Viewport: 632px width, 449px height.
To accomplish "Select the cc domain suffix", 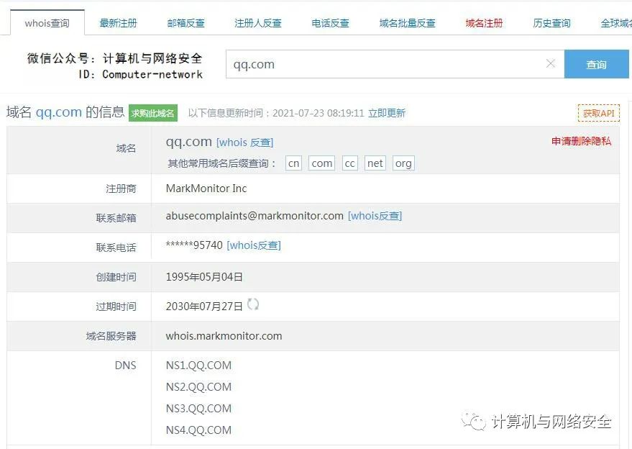I will tap(350, 163).
